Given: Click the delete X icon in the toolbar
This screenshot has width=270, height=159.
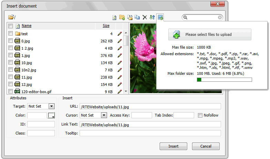Looking at the screenshot, I should click(144, 17).
